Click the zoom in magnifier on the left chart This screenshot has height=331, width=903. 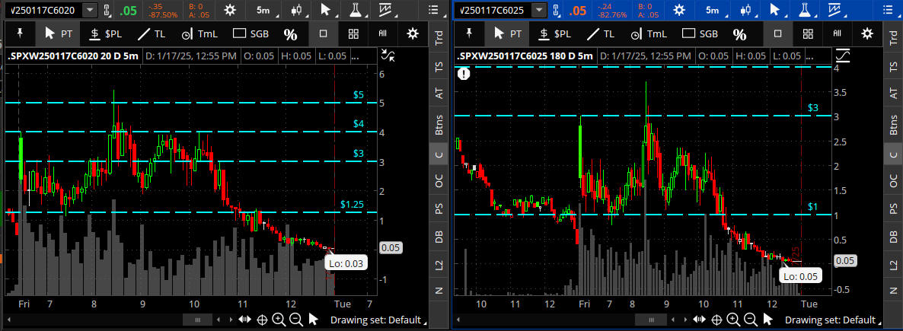pyautogui.click(x=279, y=320)
